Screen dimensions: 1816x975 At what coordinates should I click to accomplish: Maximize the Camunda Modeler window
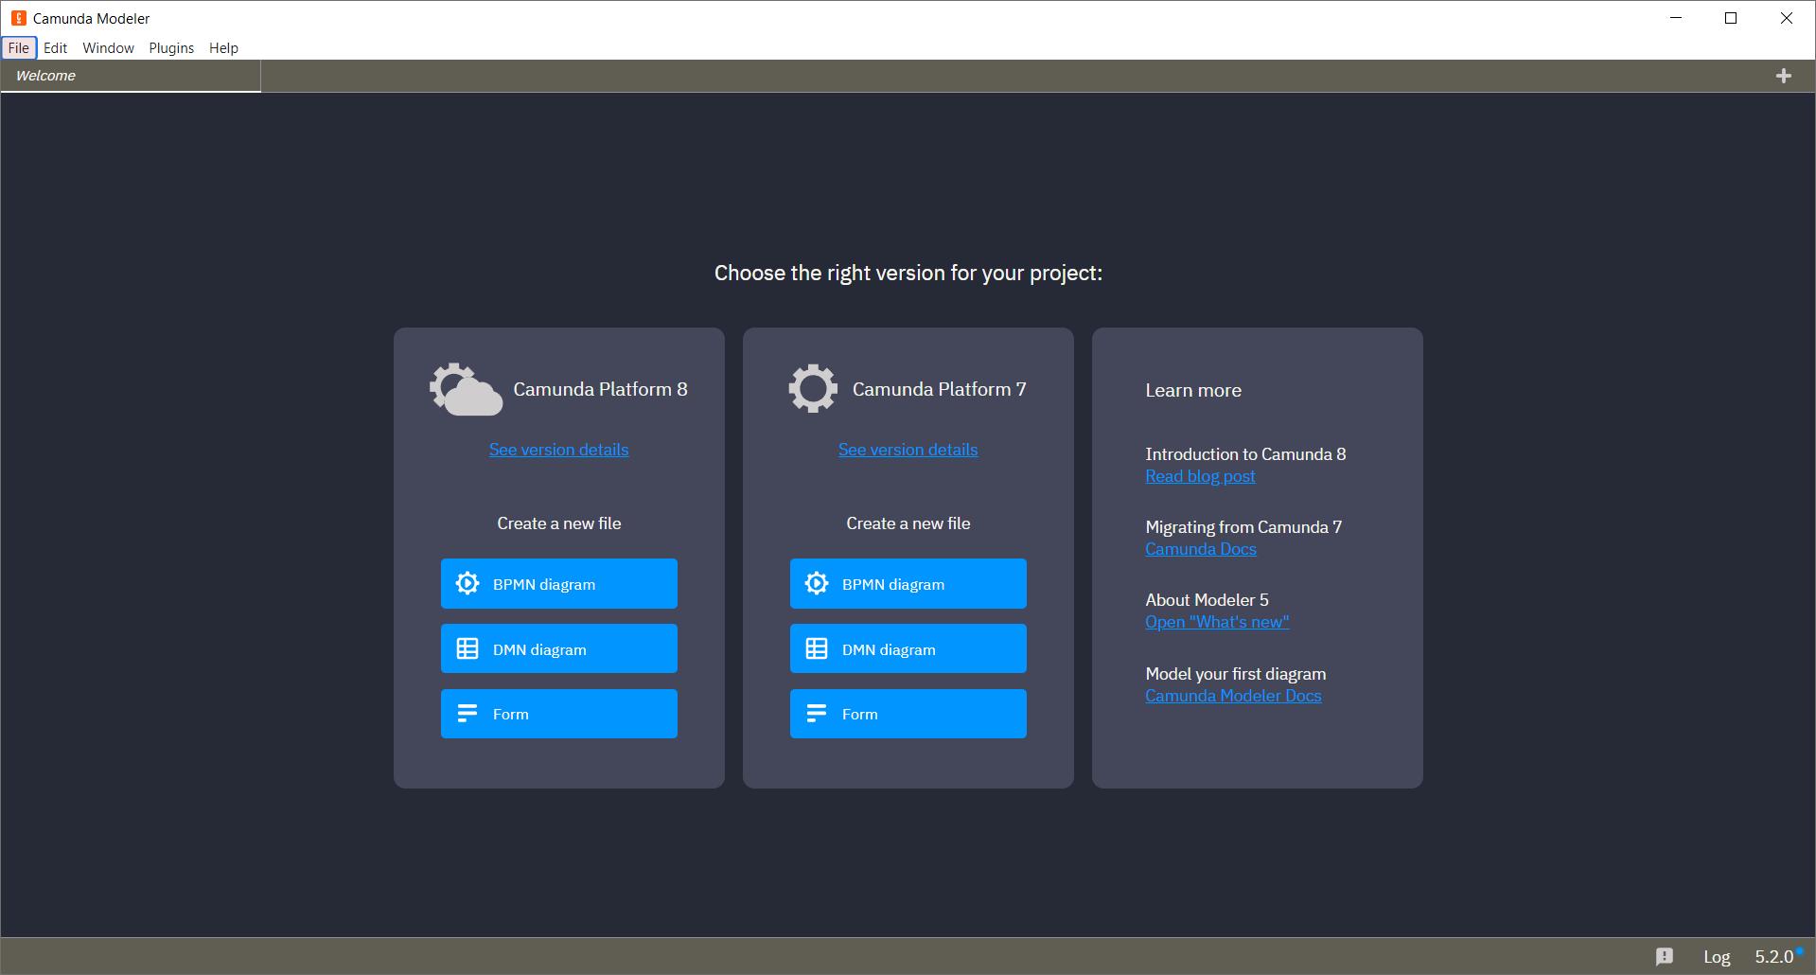coord(1731,18)
